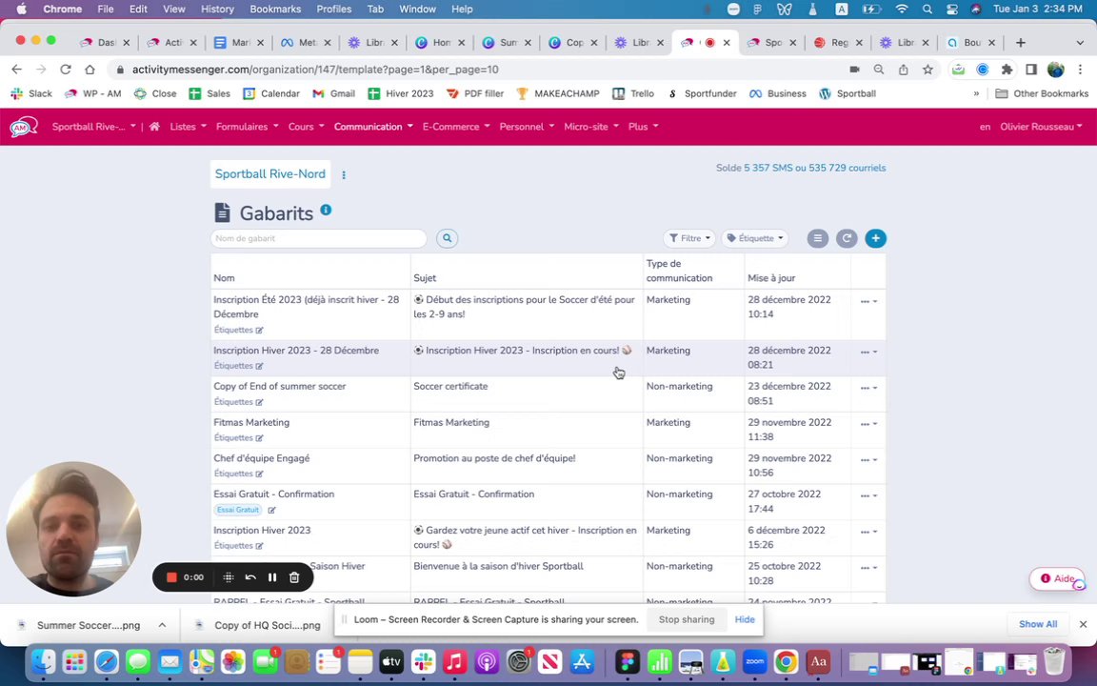Open actions menu for Copy of End of summer soccer

click(x=868, y=388)
